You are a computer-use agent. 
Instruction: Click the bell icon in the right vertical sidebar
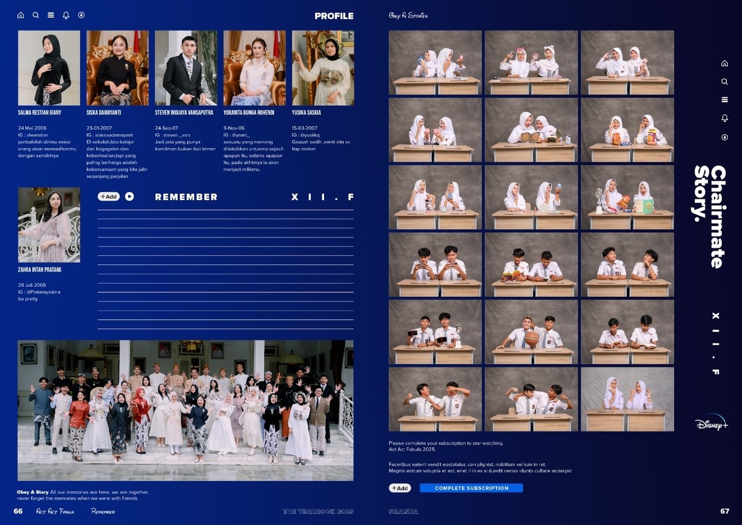click(725, 118)
